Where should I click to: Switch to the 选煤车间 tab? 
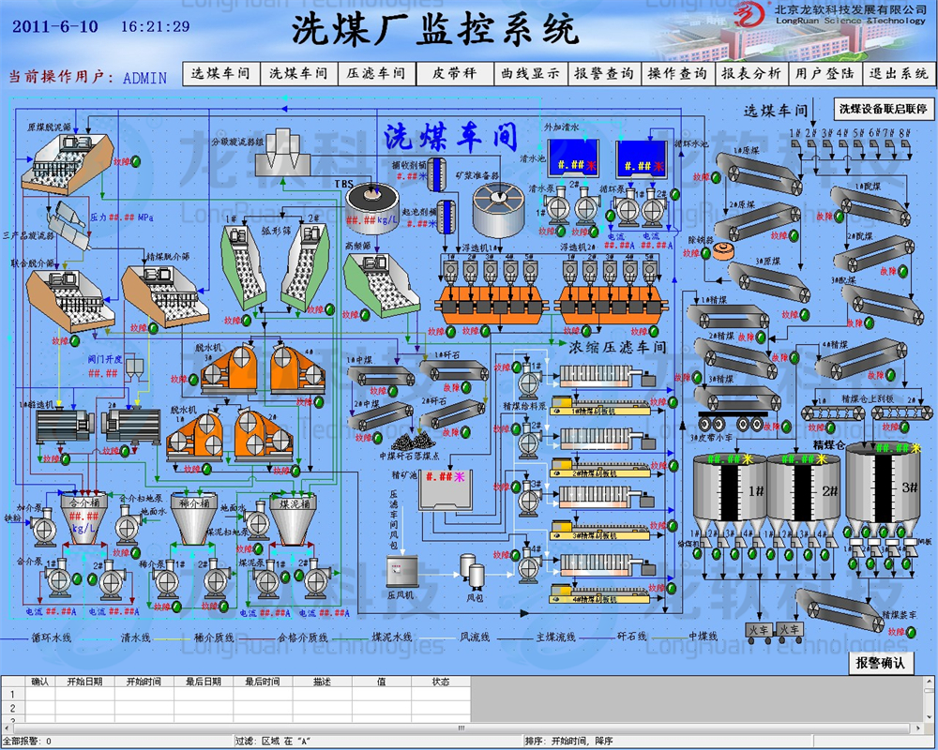220,73
